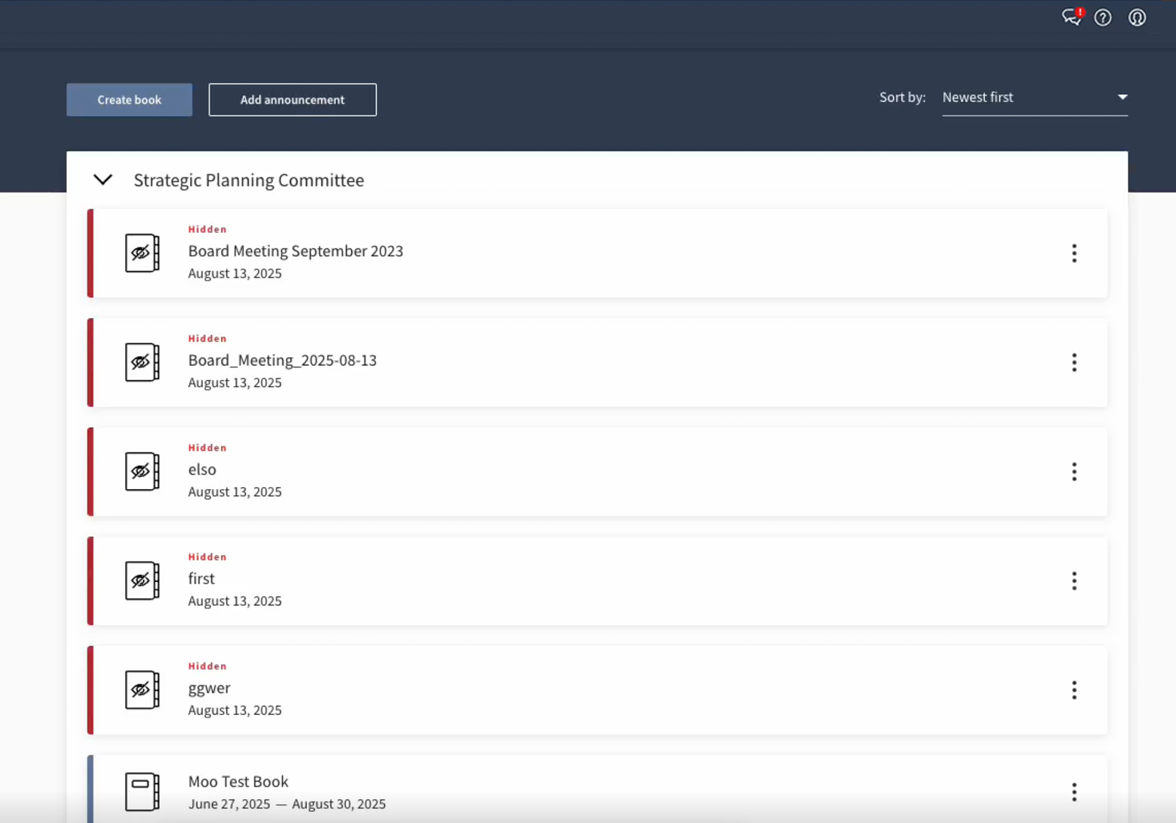
Task: Click hidden book icon for Board_Meeting_2025-08-13
Action: click(142, 362)
